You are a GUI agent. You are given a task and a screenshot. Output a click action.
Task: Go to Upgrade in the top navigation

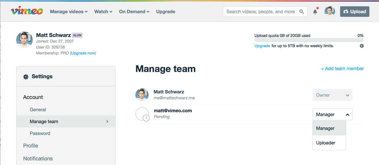click(x=166, y=12)
